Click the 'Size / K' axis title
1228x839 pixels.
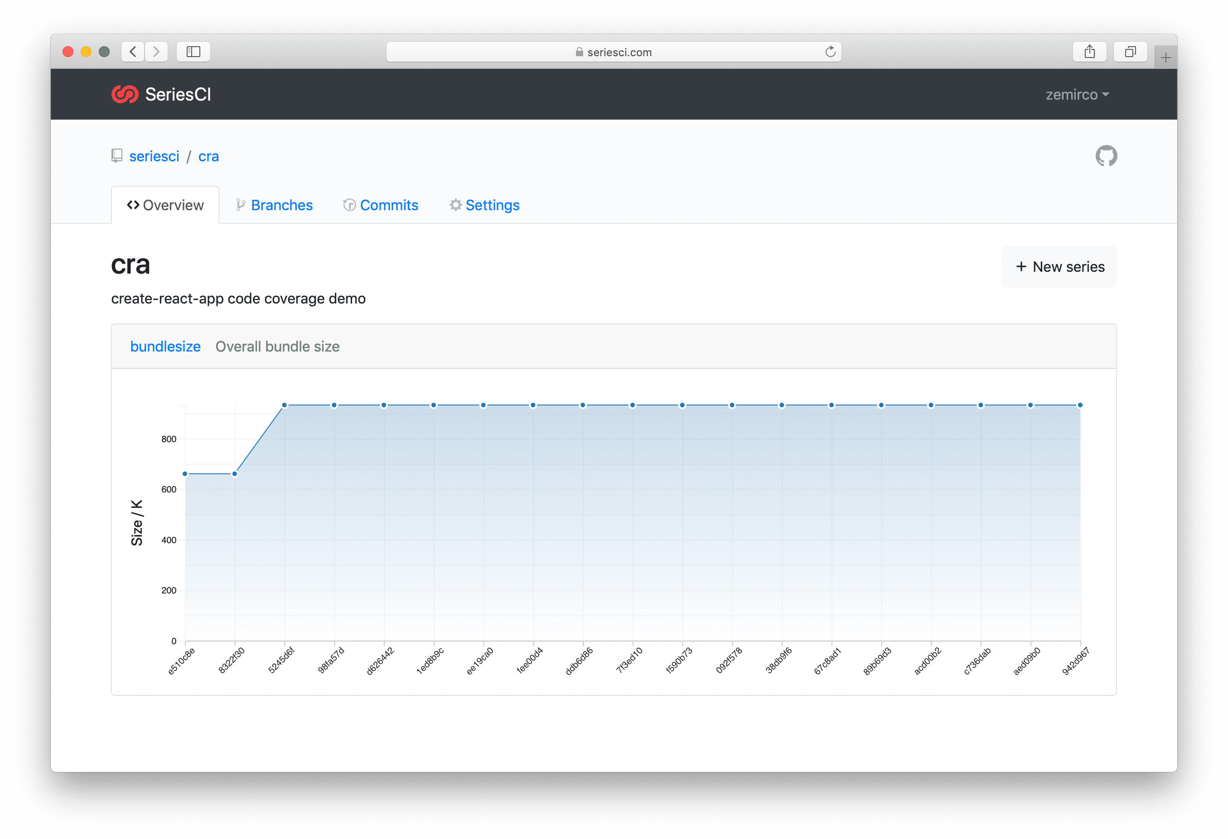[137, 522]
